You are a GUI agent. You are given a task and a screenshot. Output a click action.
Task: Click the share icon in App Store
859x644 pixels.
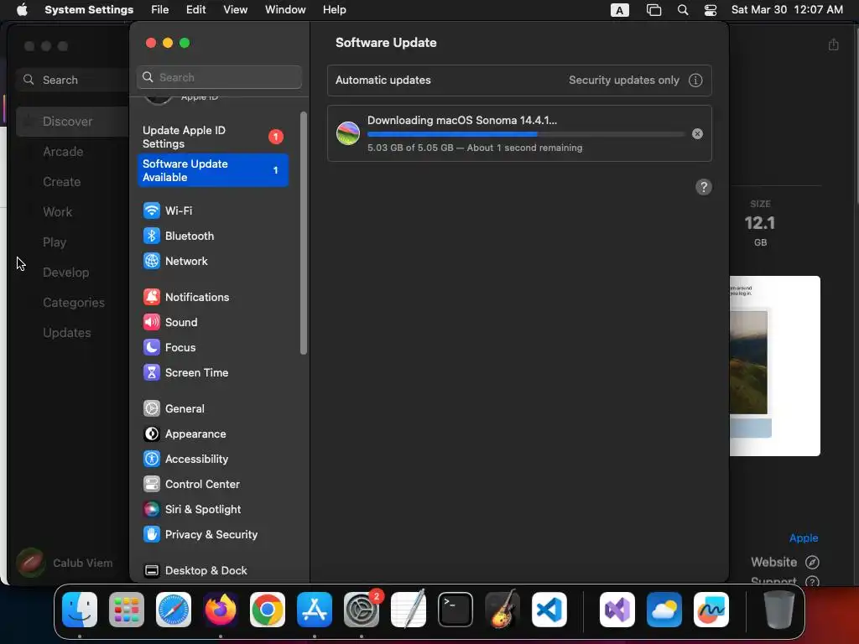pyautogui.click(x=833, y=44)
